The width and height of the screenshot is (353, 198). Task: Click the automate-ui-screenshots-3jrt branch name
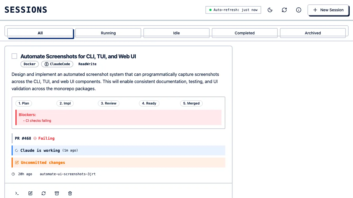pyautogui.click(x=68, y=174)
